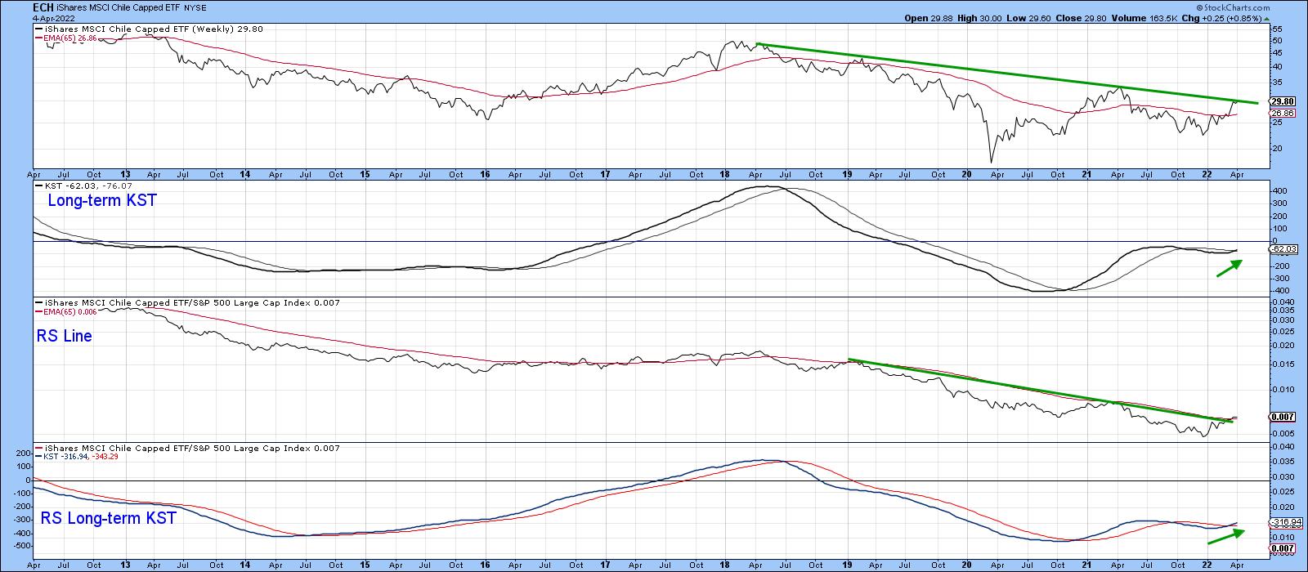Image resolution: width=1308 pixels, height=572 pixels.
Task: Click the boxed 29.80 price axis tag
Action: click(x=1280, y=101)
